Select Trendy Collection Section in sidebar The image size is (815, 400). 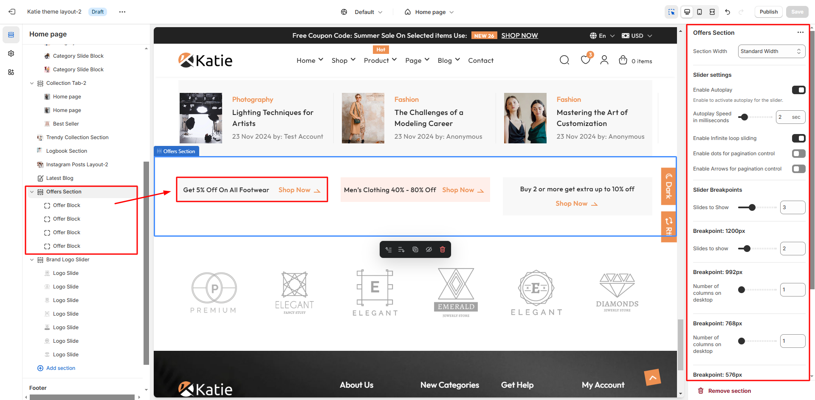click(77, 137)
